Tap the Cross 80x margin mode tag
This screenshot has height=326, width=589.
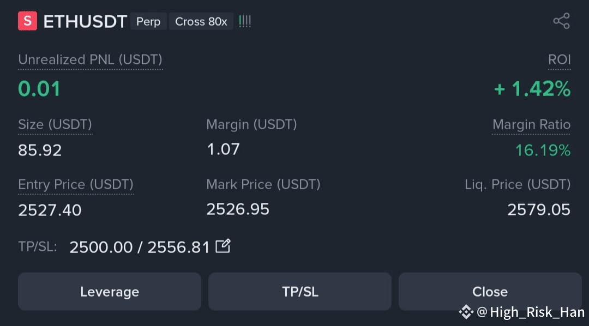pos(201,21)
